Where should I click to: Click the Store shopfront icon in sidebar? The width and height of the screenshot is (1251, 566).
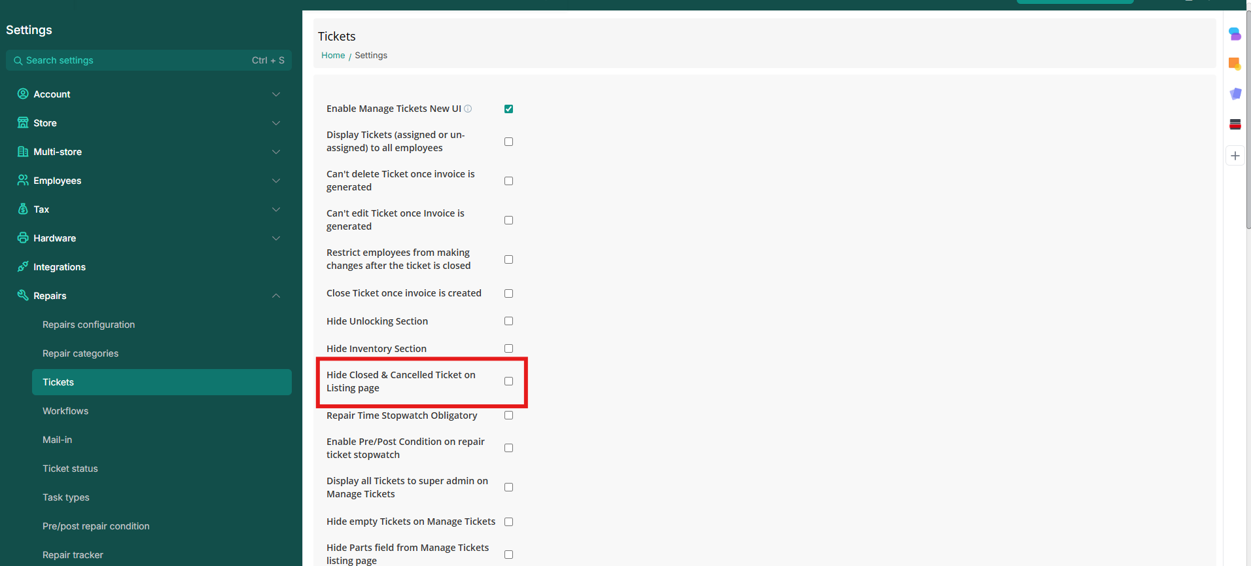23,123
